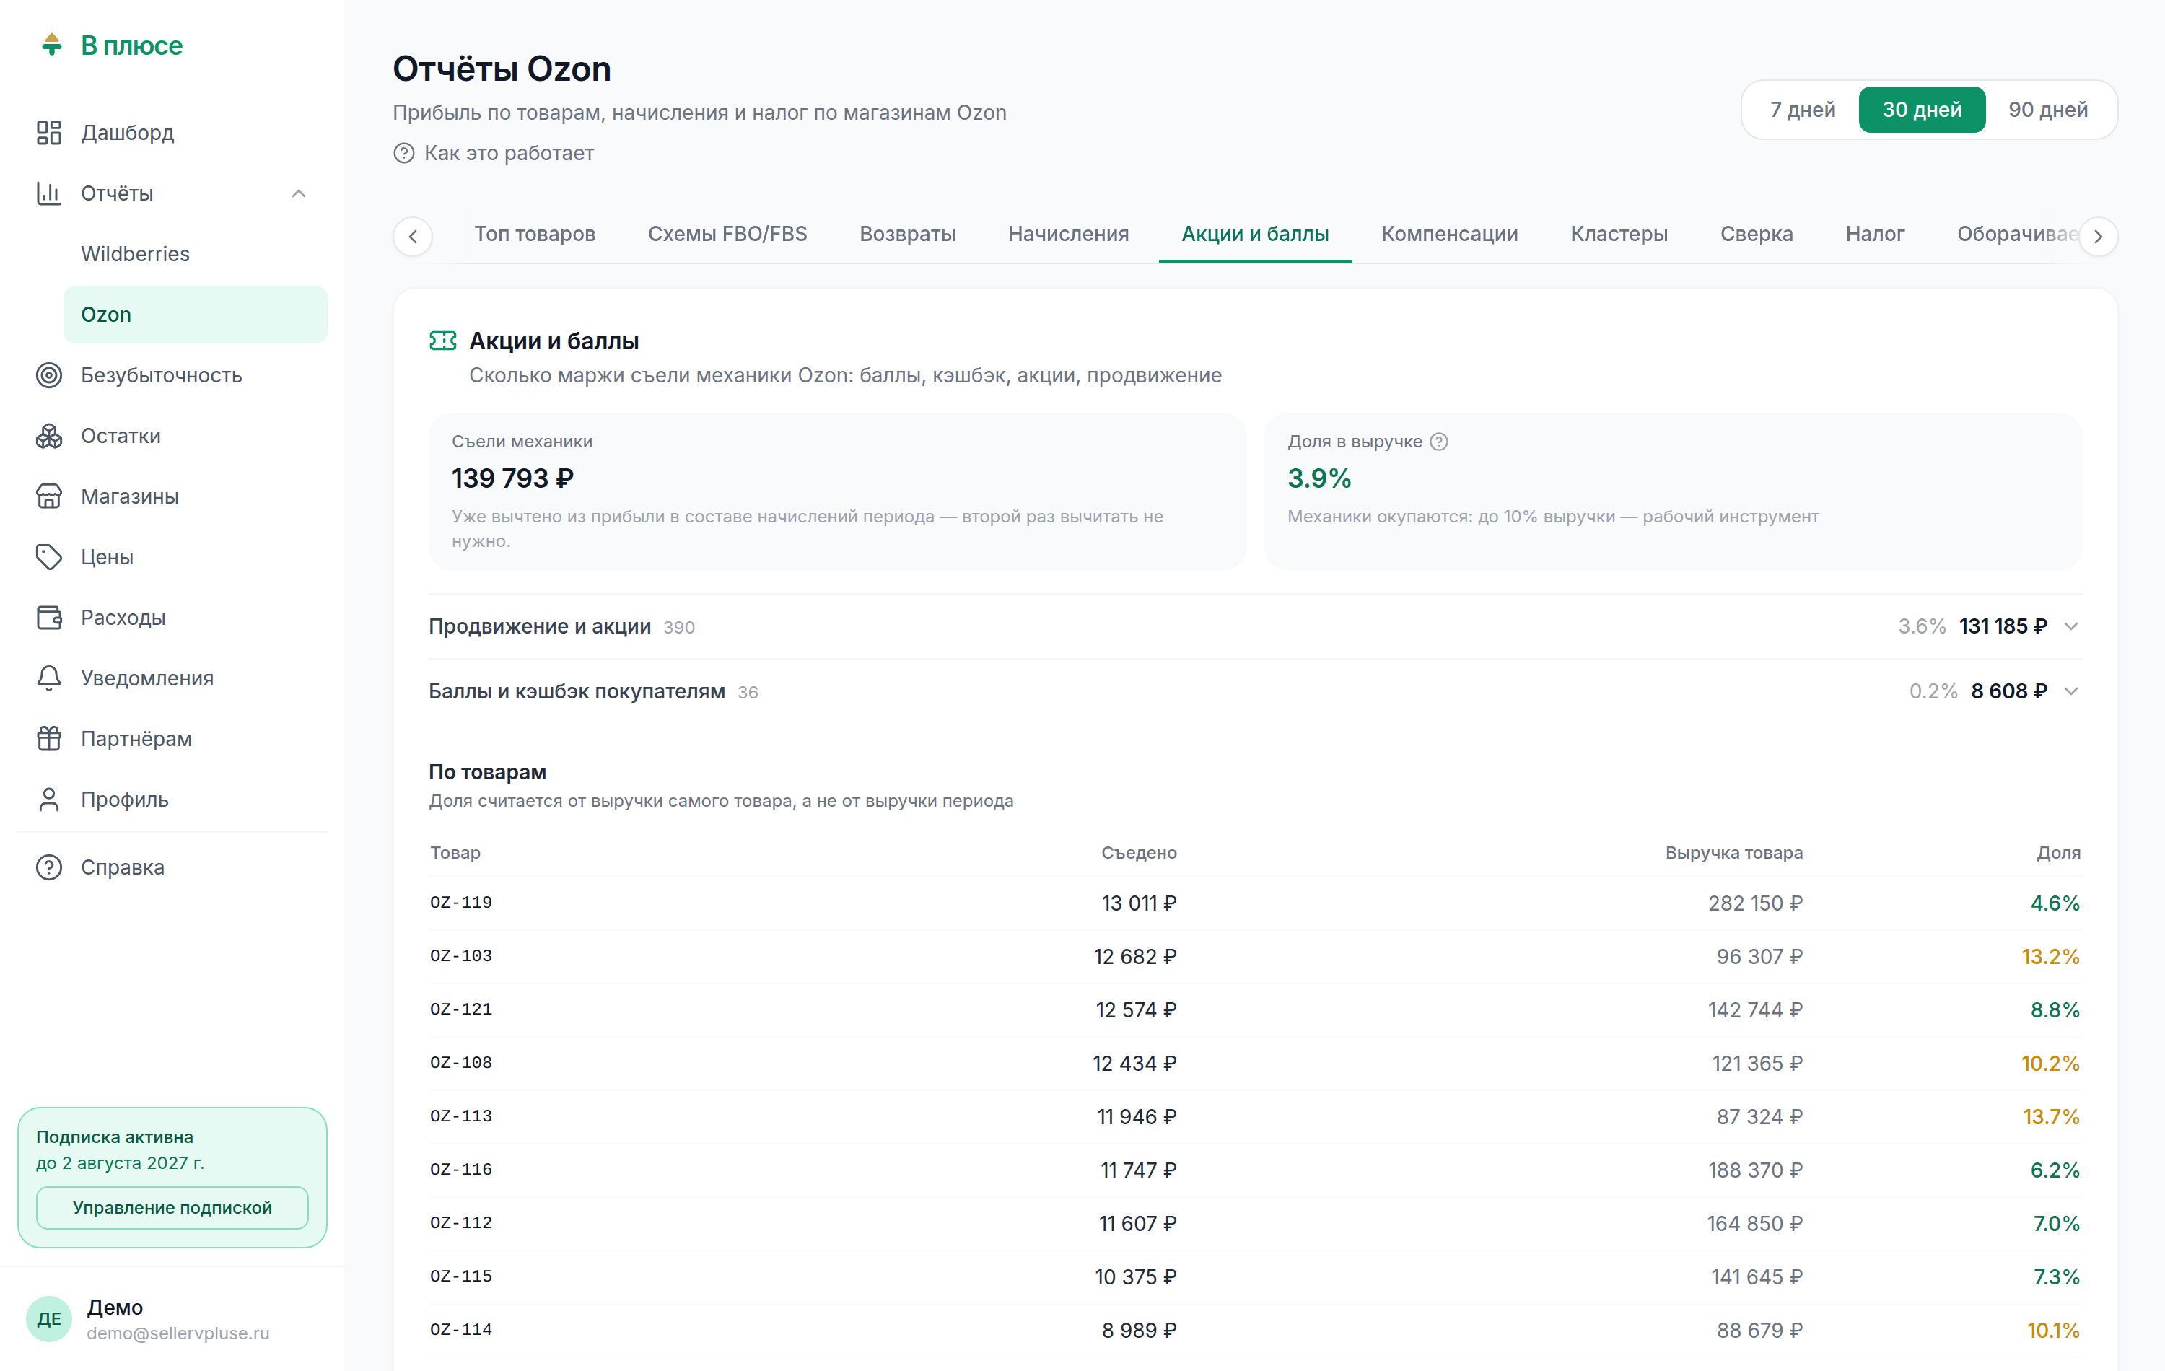Click the 13.7% share value
The image size is (2165, 1371).
[x=2051, y=1116]
